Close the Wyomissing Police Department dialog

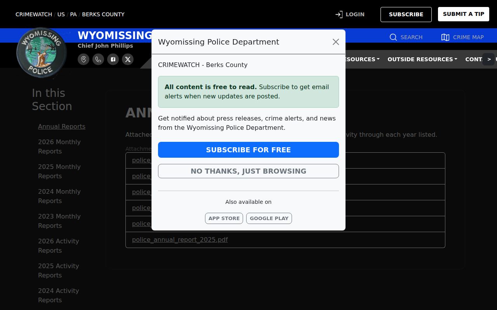[x=336, y=42]
